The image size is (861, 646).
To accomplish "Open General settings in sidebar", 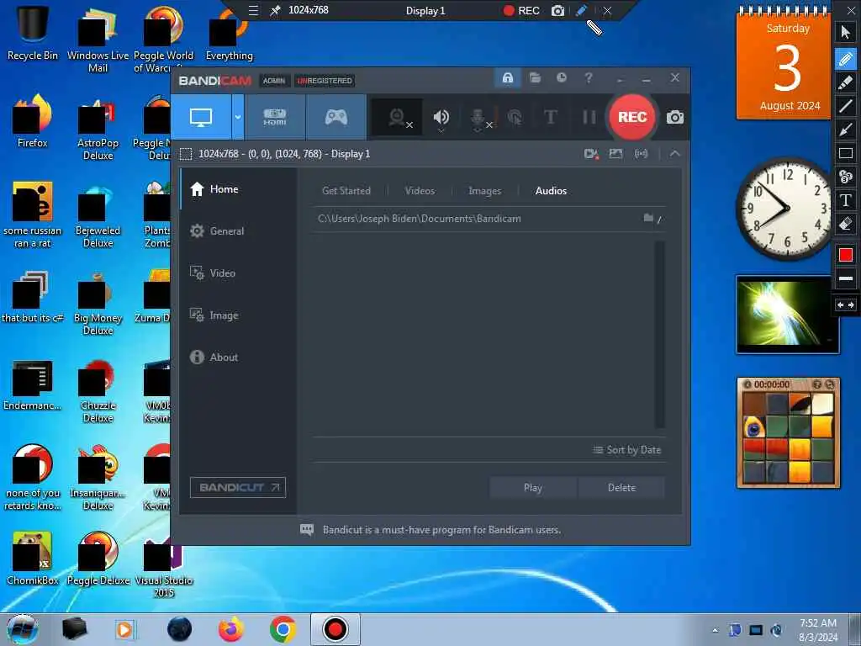I will pos(238,231).
